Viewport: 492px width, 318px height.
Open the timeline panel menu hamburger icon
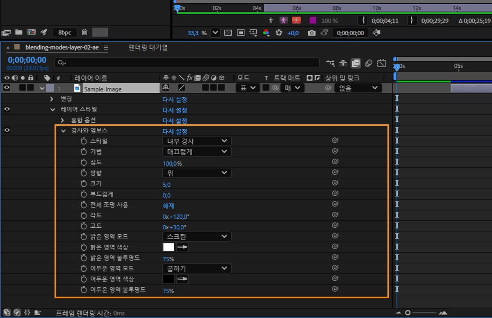(106, 48)
